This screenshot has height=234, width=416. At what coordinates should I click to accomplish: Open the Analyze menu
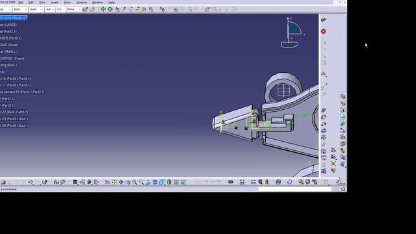[81, 3]
